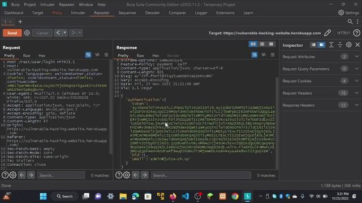The width and height of the screenshot is (362, 203).
Task: Open Burp Settings at top right
Action: click(348, 12)
